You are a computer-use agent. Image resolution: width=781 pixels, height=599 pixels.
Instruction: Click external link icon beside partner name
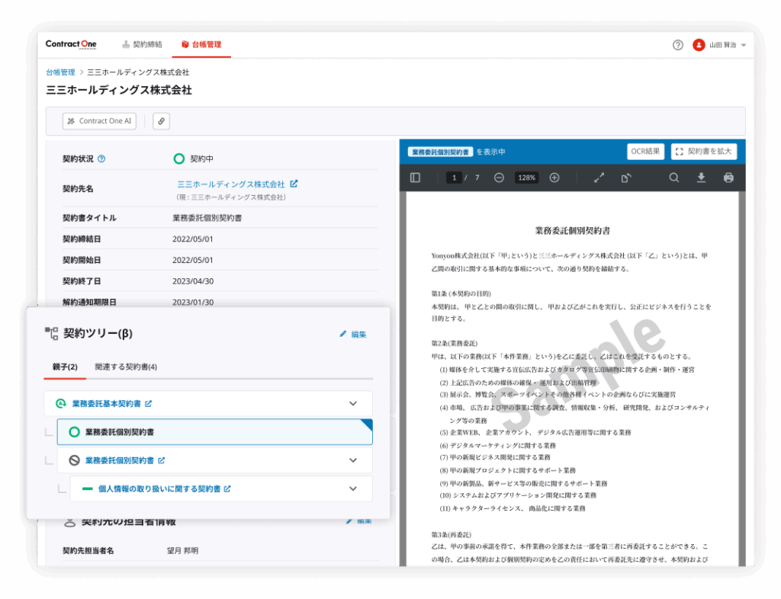point(294,184)
